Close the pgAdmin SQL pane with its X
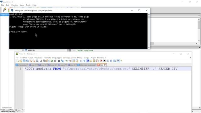This screenshot has width=201, height=113. [x=199, y=47]
